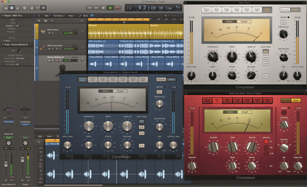The image size is (307, 187).
Task: Click Retro Rock track volume slider
Action: click(70, 33)
